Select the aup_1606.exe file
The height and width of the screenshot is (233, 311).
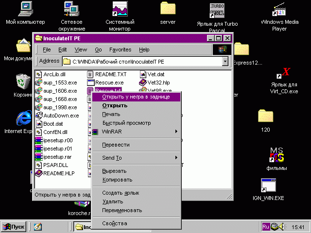(56, 91)
